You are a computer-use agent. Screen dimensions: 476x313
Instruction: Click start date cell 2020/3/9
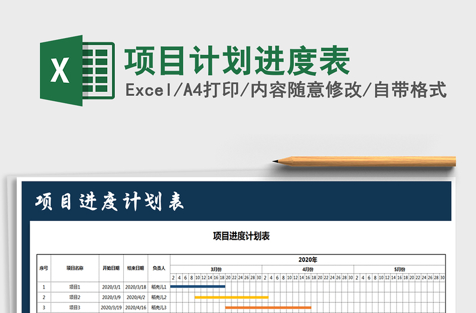point(111,297)
